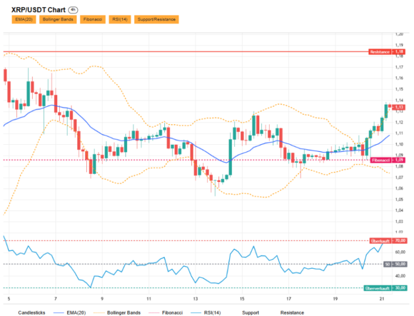414x316 pixels.
Task: Click the red Resistance 1,18 label
Action: pyautogui.click(x=387, y=52)
